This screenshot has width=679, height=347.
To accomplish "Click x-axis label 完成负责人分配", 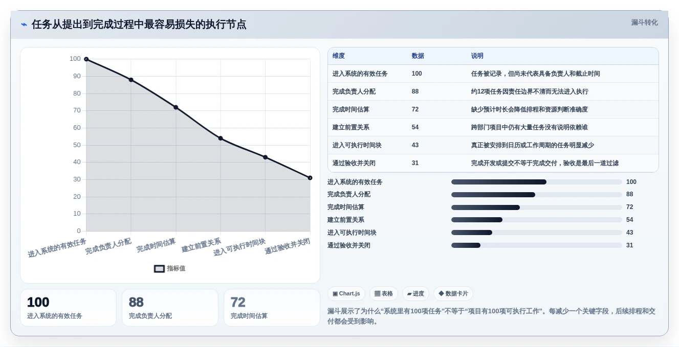I will click(x=108, y=246).
